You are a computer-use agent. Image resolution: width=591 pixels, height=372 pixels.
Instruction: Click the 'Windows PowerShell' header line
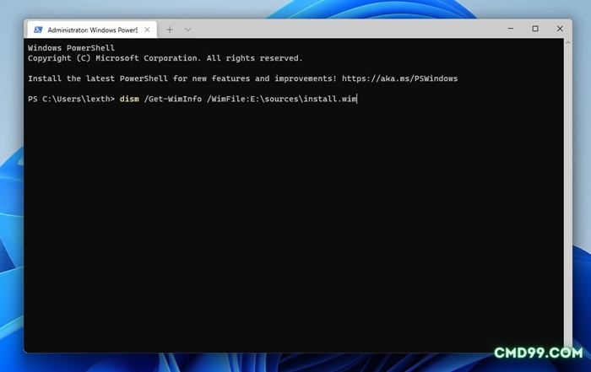coord(71,48)
